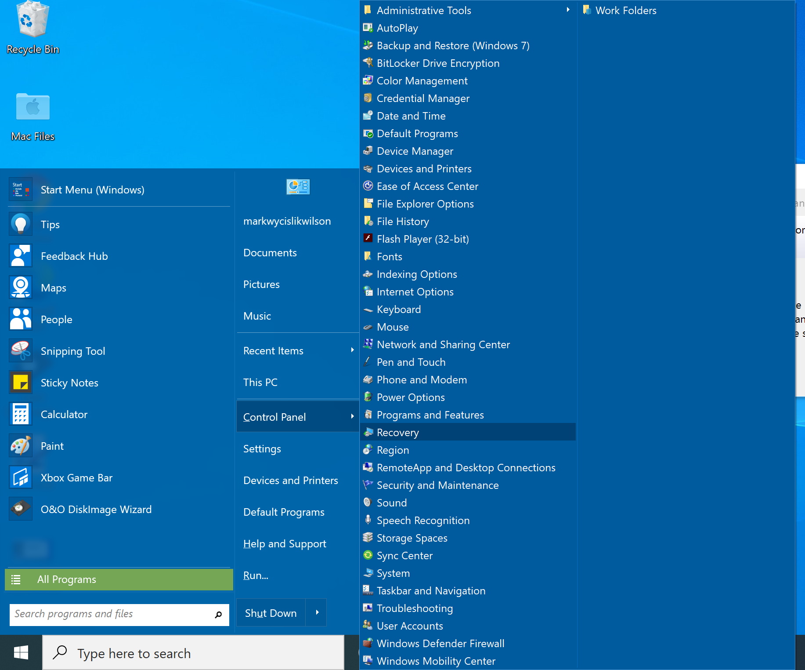Open Help and Support

click(285, 543)
